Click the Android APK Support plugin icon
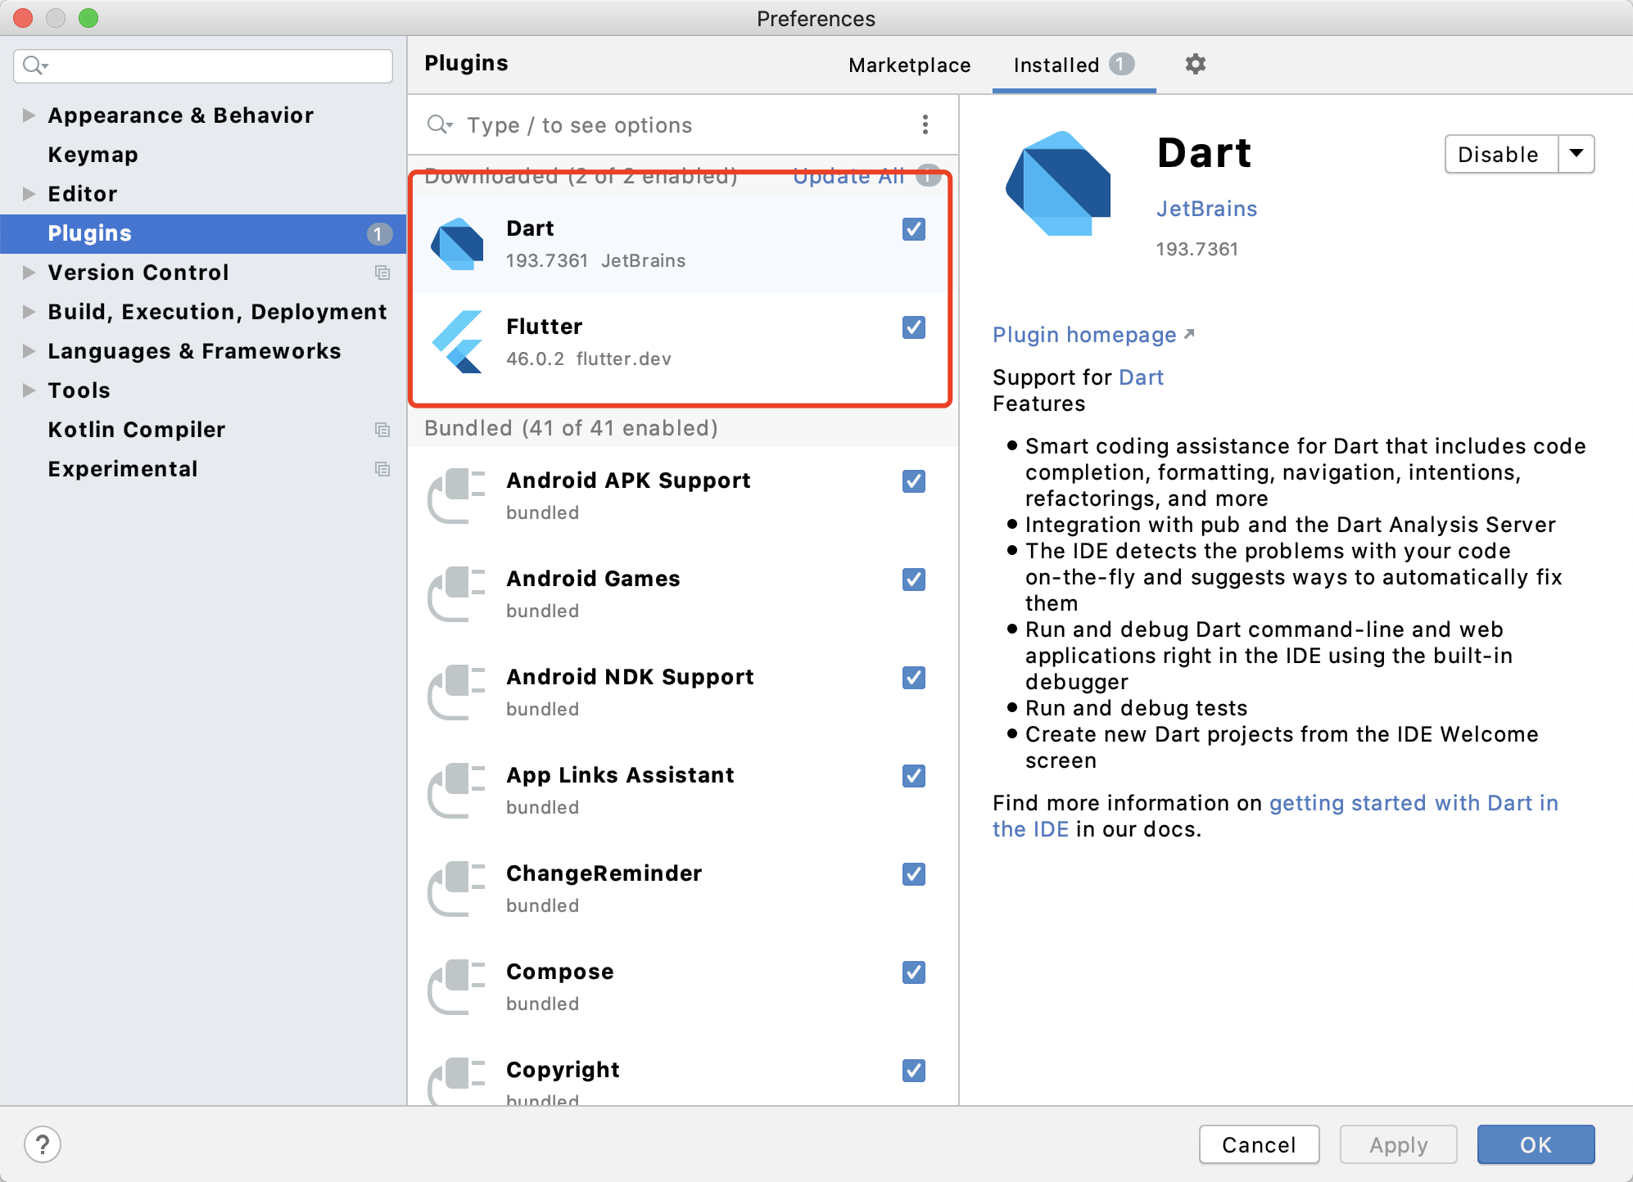1633x1182 pixels. click(457, 496)
